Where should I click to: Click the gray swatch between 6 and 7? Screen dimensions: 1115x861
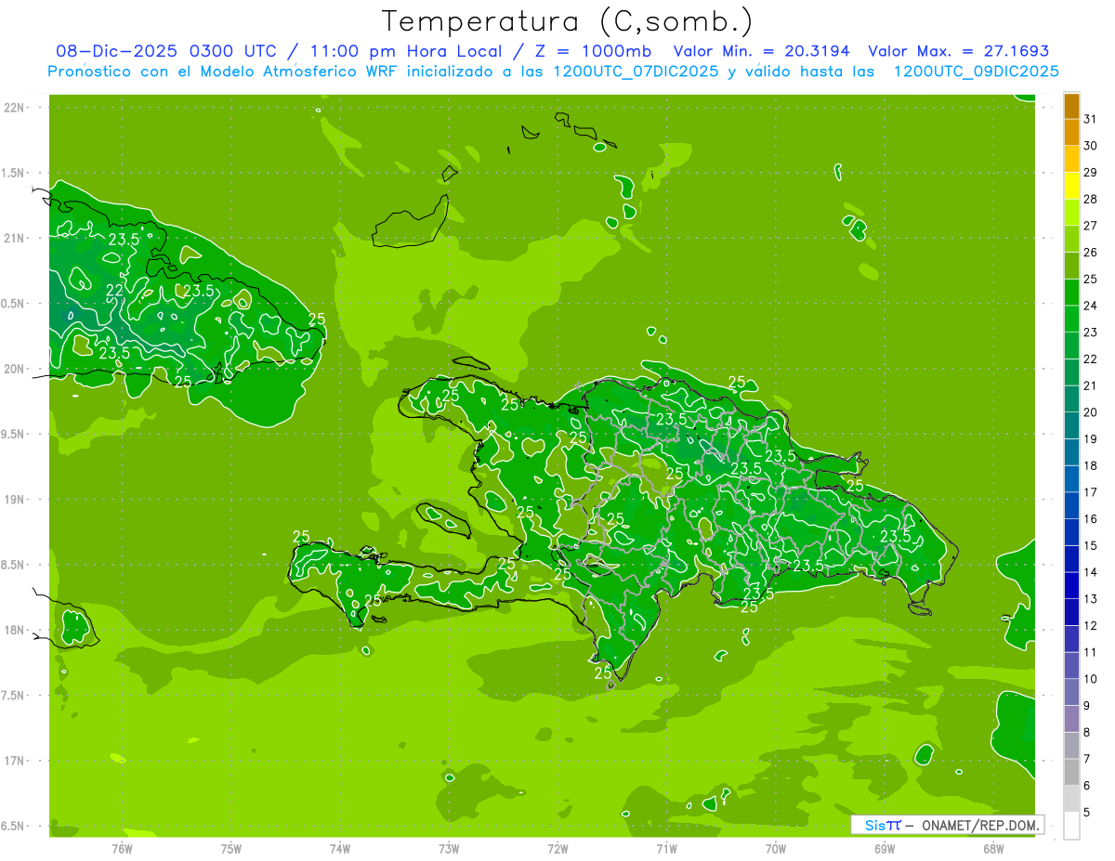[1071, 773]
